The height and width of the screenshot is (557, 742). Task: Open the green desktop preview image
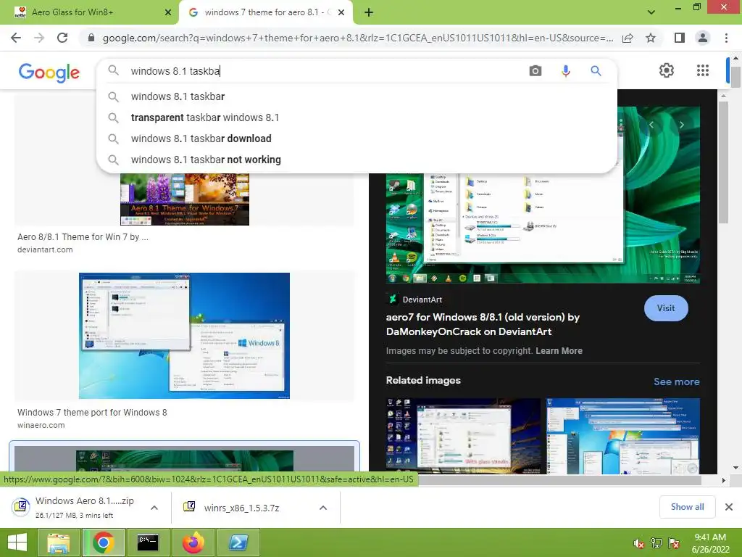(543, 227)
